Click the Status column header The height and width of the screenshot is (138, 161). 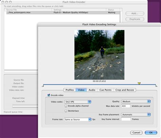113,10
